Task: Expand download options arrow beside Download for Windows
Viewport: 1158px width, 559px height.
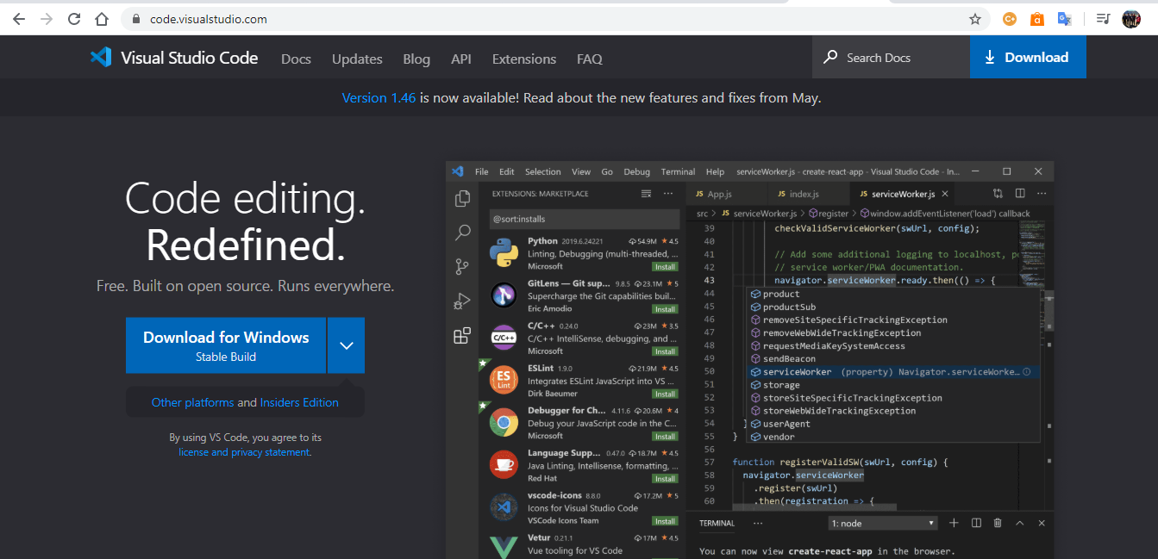Action: coord(347,345)
